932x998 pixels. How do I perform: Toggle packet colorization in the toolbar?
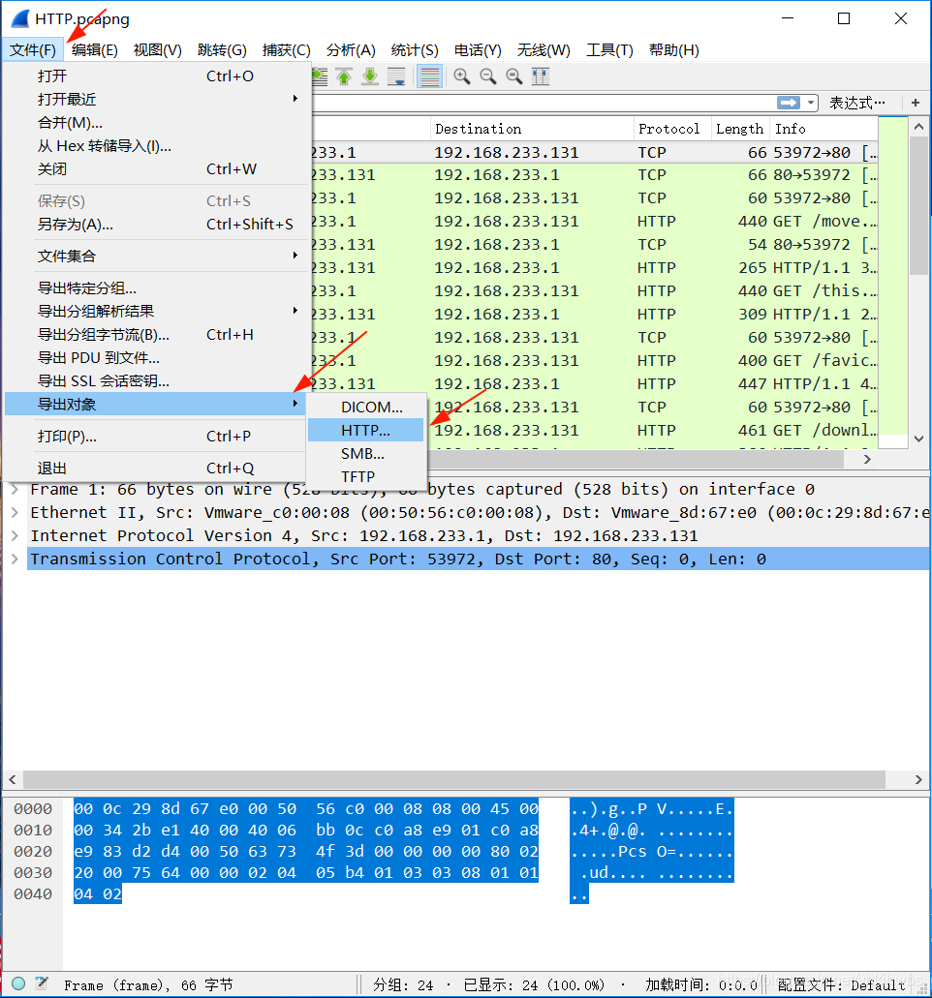coord(429,76)
